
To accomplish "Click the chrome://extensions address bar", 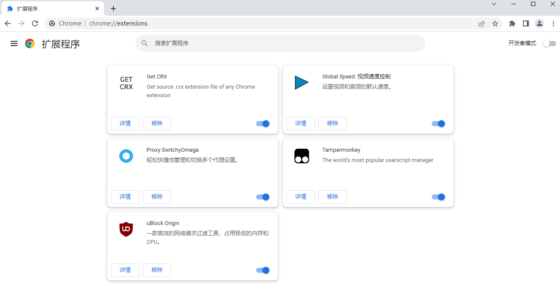I will 256,23.
